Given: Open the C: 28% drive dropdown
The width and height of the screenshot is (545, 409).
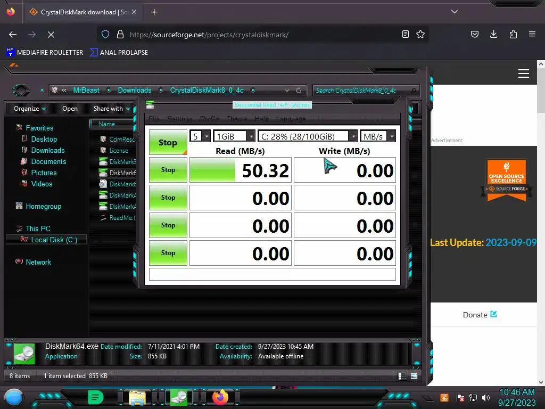Looking at the screenshot, I should [308, 136].
